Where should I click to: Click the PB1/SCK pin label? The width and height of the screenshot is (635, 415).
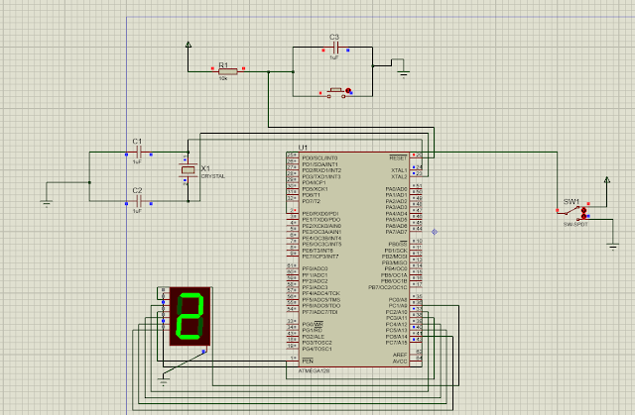coord(396,251)
